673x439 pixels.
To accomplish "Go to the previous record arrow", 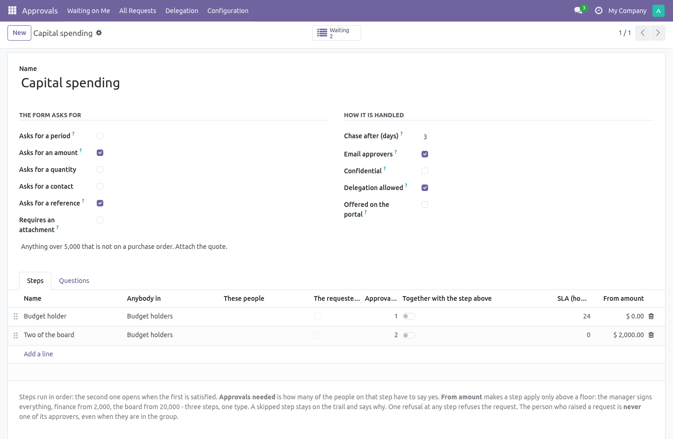I will pos(643,33).
